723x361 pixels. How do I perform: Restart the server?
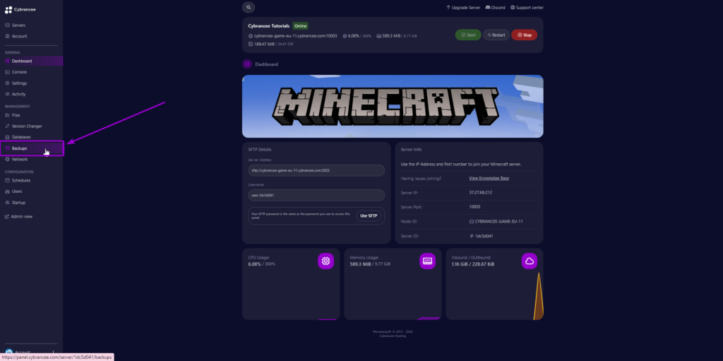point(496,35)
